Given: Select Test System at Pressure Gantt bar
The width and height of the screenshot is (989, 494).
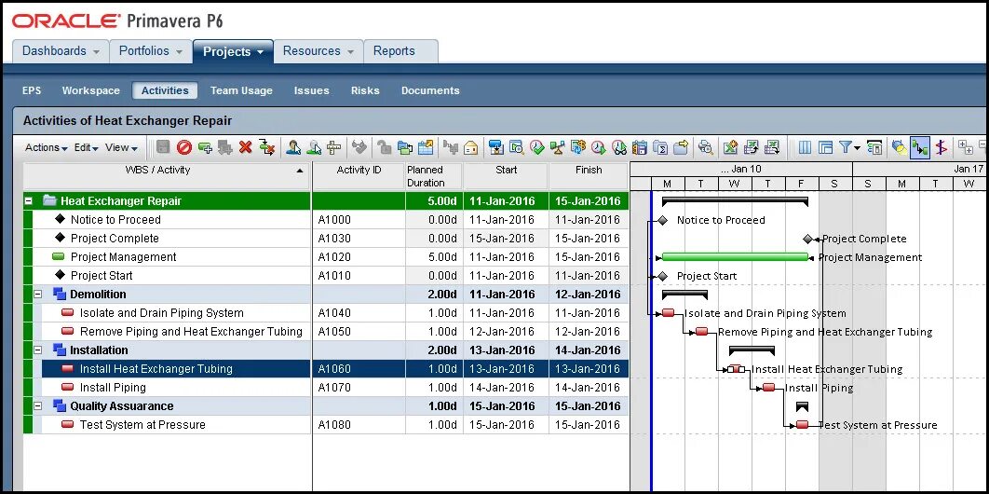Looking at the screenshot, I should tap(803, 425).
